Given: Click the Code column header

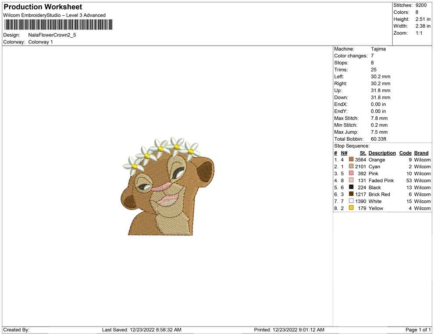Looking at the screenshot, I should pyautogui.click(x=406, y=153).
